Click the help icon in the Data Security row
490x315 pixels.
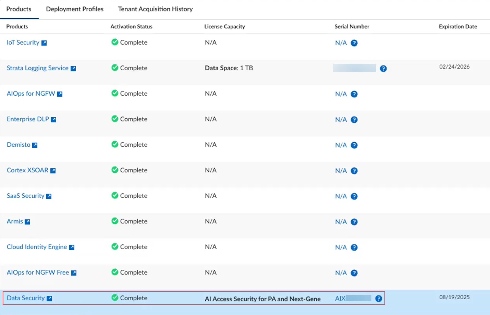378,299
